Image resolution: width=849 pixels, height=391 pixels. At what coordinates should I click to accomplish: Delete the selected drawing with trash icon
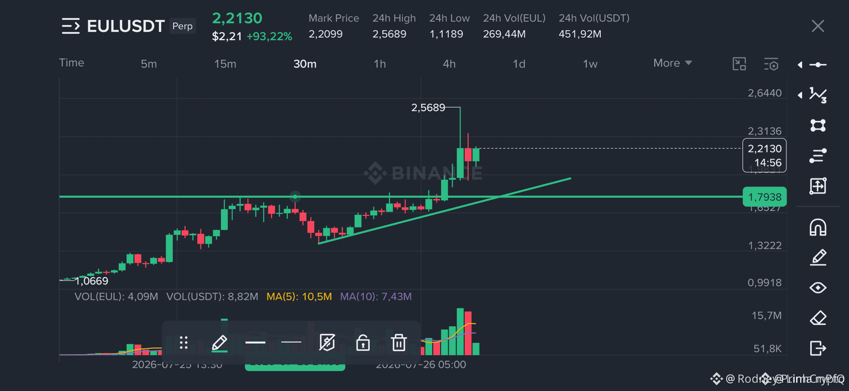click(x=399, y=342)
